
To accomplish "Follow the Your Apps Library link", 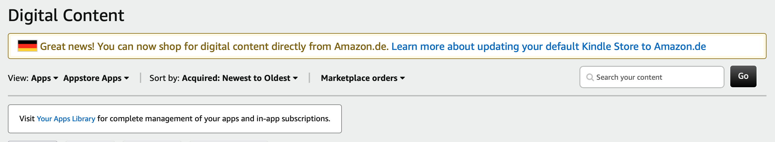I will tap(66, 119).
